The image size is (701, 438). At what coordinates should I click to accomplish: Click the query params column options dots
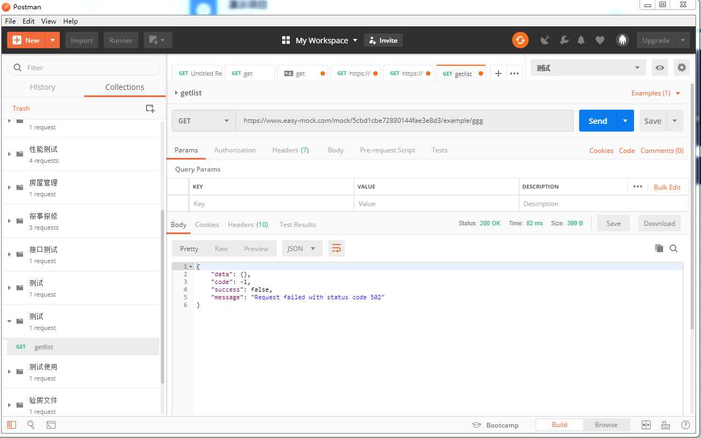(x=637, y=186)
